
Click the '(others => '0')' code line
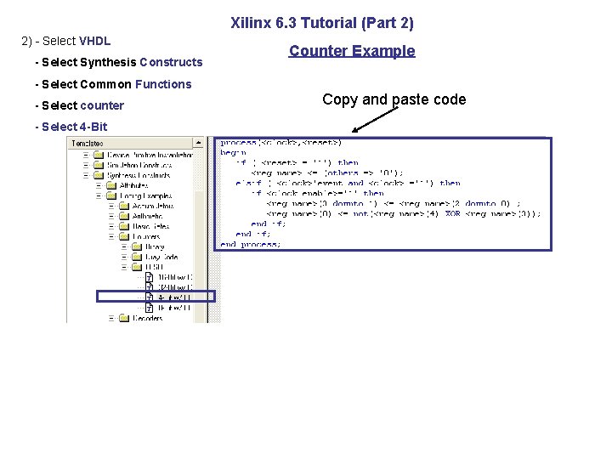pos(327,173)
